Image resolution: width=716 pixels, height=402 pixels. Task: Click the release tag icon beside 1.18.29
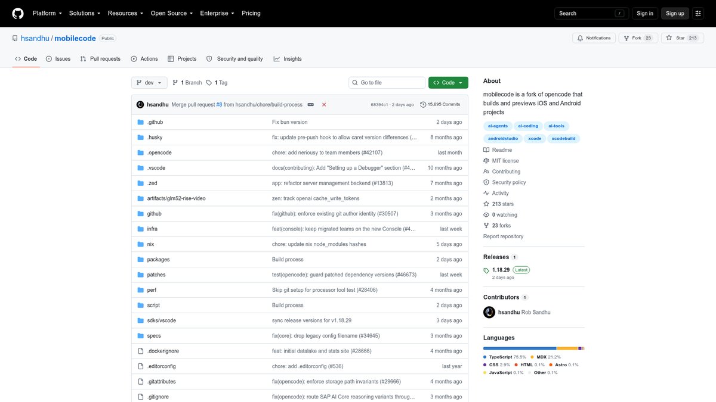pos(486,270)
